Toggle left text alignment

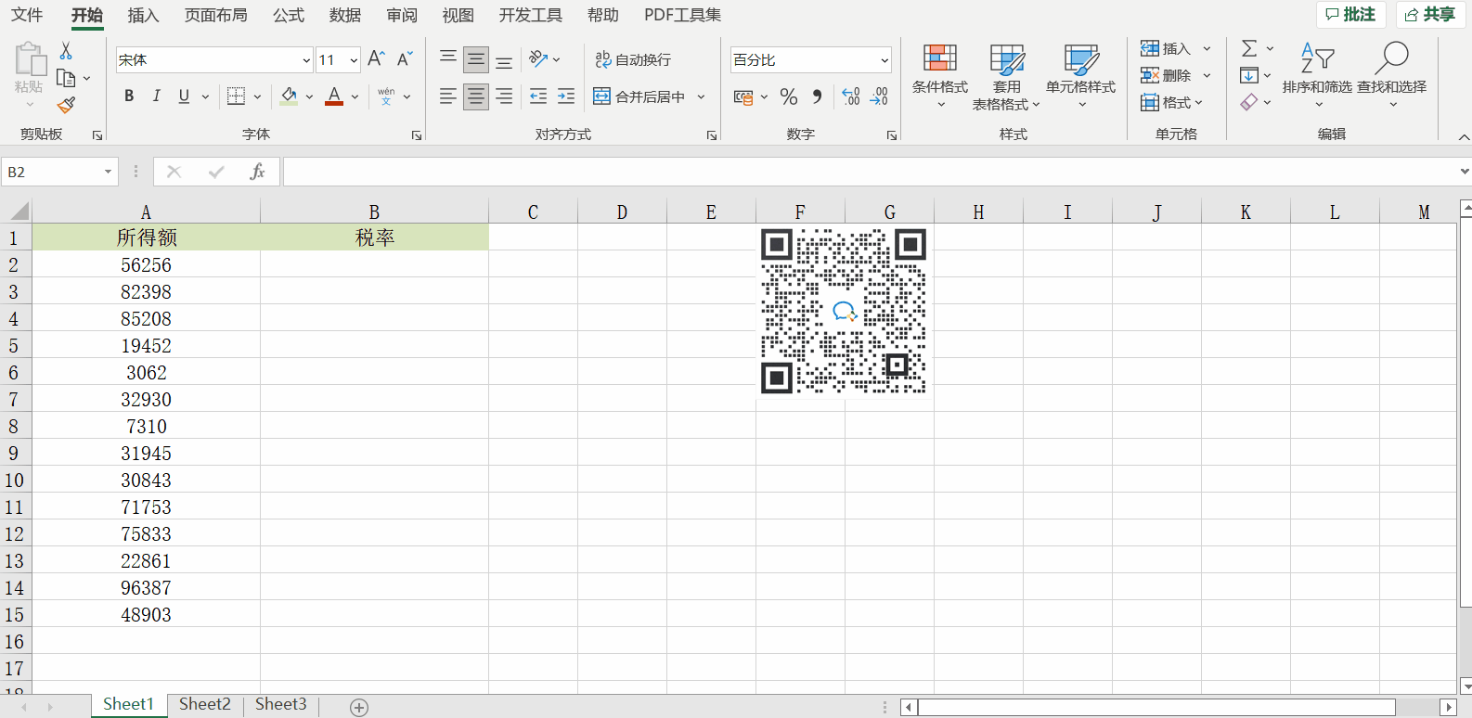(448, 96)
